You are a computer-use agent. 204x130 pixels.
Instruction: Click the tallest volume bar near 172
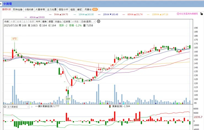[x=15, y=87]
